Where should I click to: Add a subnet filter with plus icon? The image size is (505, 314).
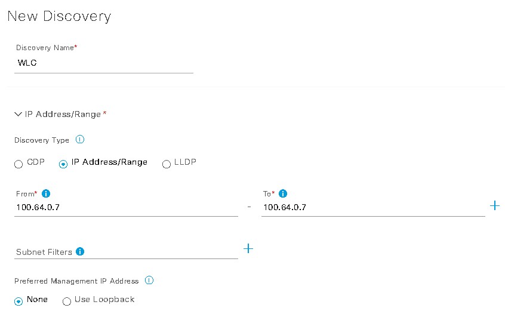click(248, 248)
